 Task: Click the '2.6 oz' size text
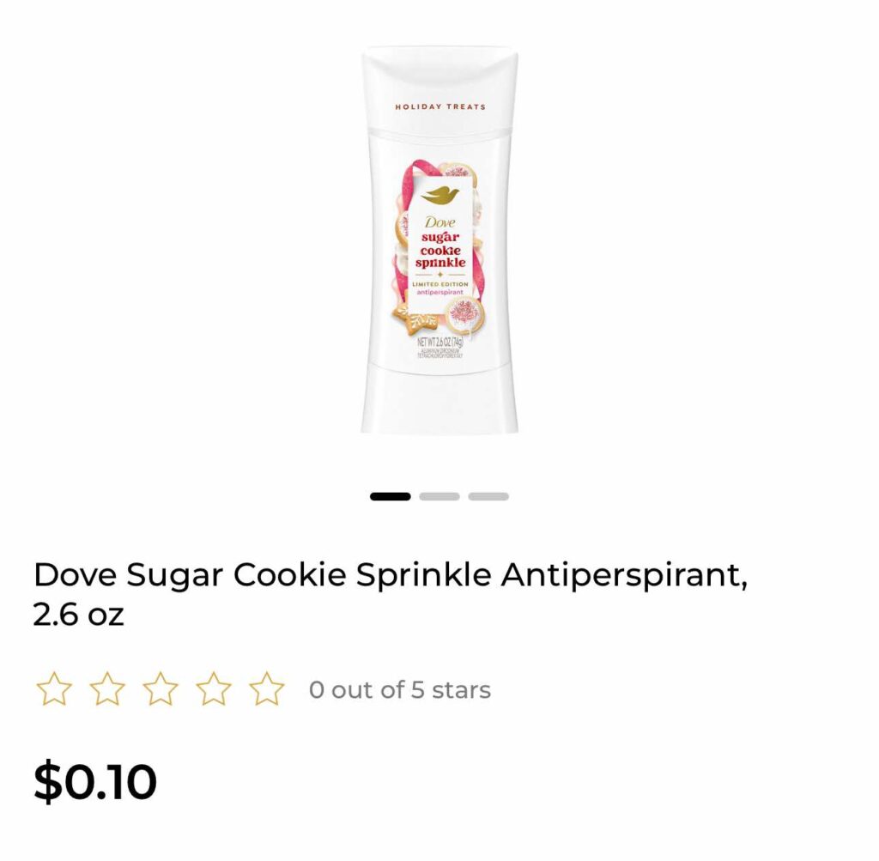coord(78,615)
